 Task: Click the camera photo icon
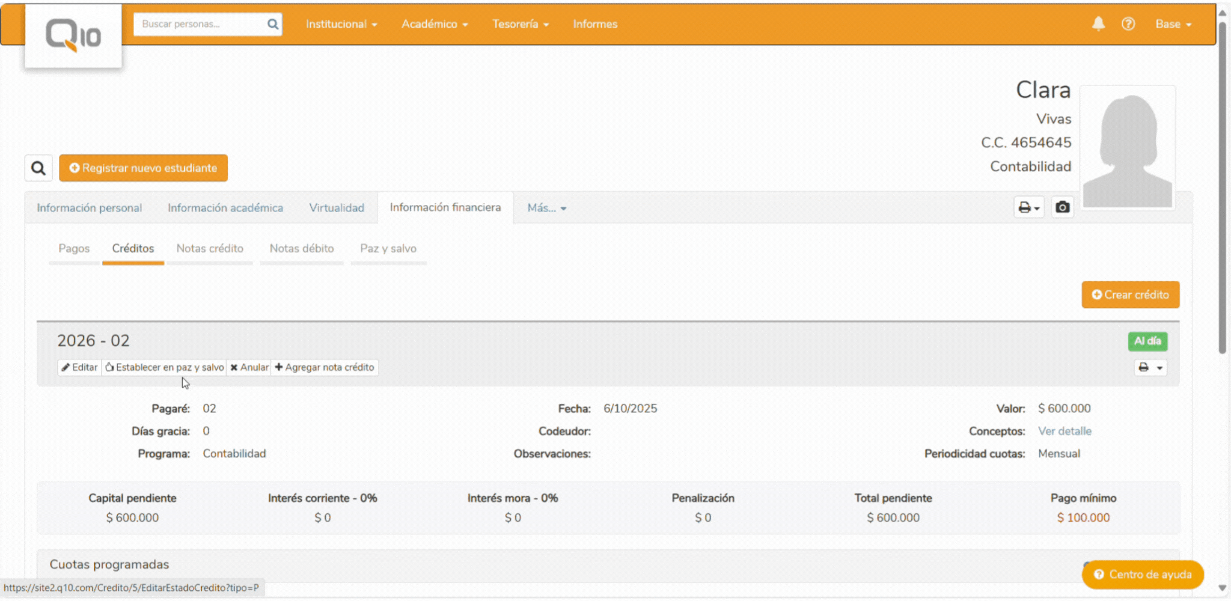pyautogui.click(x=1062, y=207)
